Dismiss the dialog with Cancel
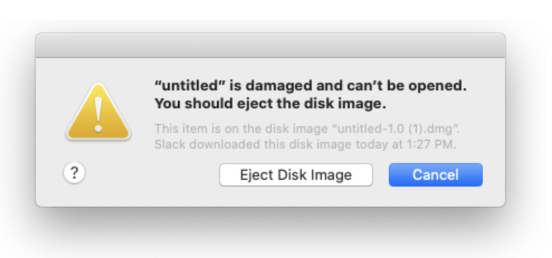The width and height of the screenshot is (552, 258). (x=435, y=175)
